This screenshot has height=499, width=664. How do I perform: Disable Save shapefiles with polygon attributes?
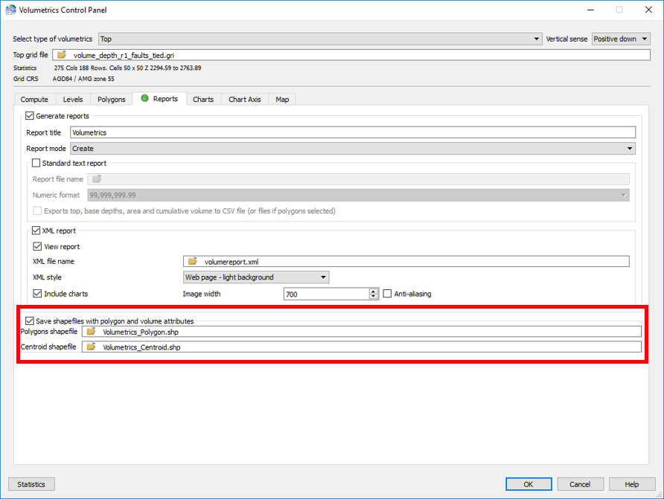tap(30, 321)
